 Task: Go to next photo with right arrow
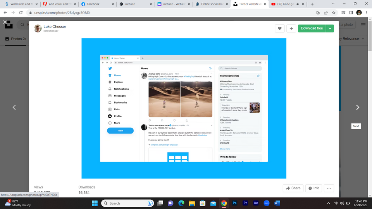(x=357, y=108)
